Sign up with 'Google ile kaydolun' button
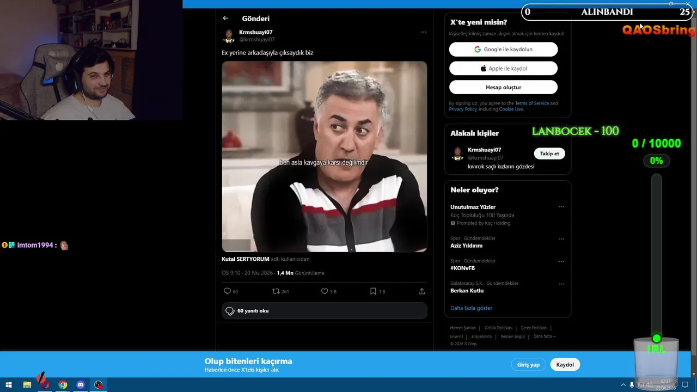The image size is (697, 392). point(503,50)
